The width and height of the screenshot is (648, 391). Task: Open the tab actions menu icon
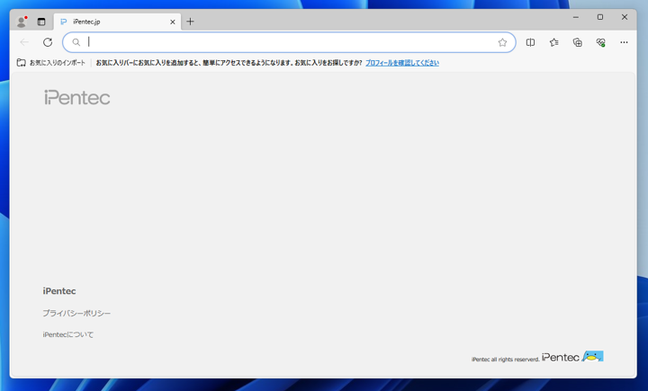pyautogui.click(x=41, y=22)
